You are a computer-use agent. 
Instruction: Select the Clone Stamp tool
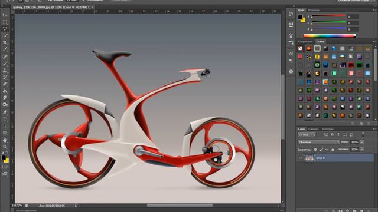[x=5, y=71]
